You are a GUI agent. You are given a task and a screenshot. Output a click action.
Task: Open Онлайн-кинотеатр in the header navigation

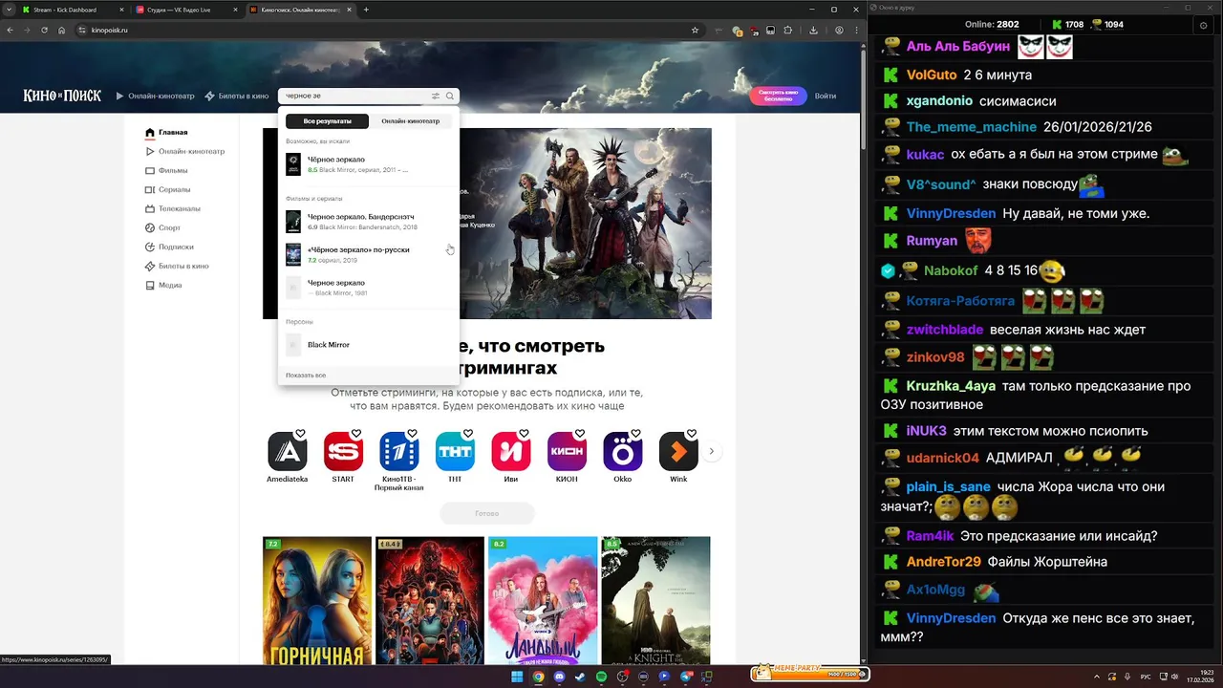click(155, 96)
